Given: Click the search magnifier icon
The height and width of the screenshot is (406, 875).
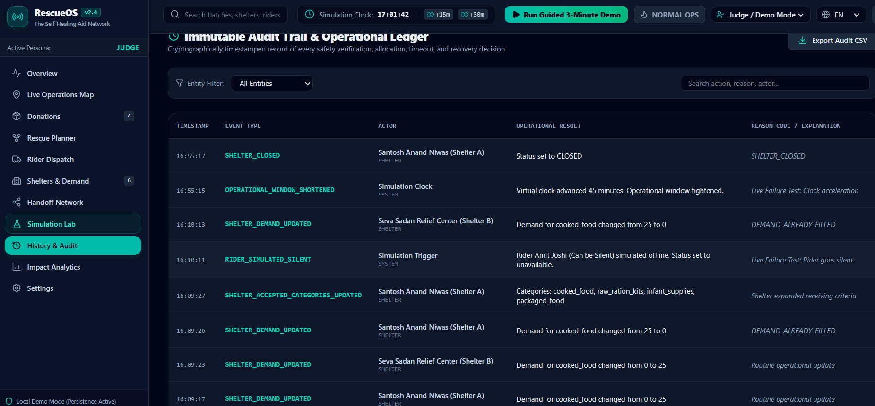Looking at the screenshot, I should (x=175, y=15).
